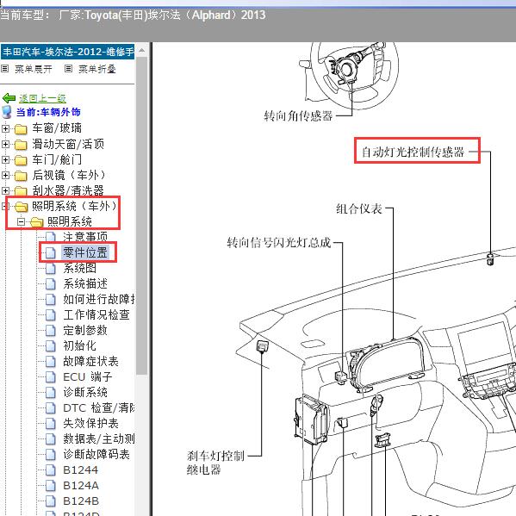The width and height of the screenshot is (516, 516).
Task: Click the 刹车灯控制继电器 diagram label
Action: pos(215,463)
